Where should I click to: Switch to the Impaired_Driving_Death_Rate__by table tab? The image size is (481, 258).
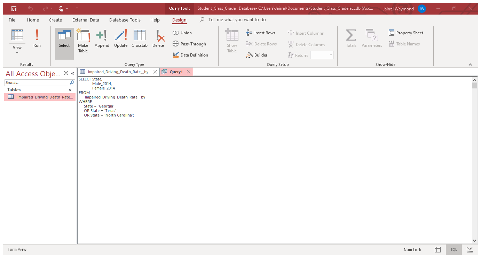pyautogui.click(x=118, y=72)
